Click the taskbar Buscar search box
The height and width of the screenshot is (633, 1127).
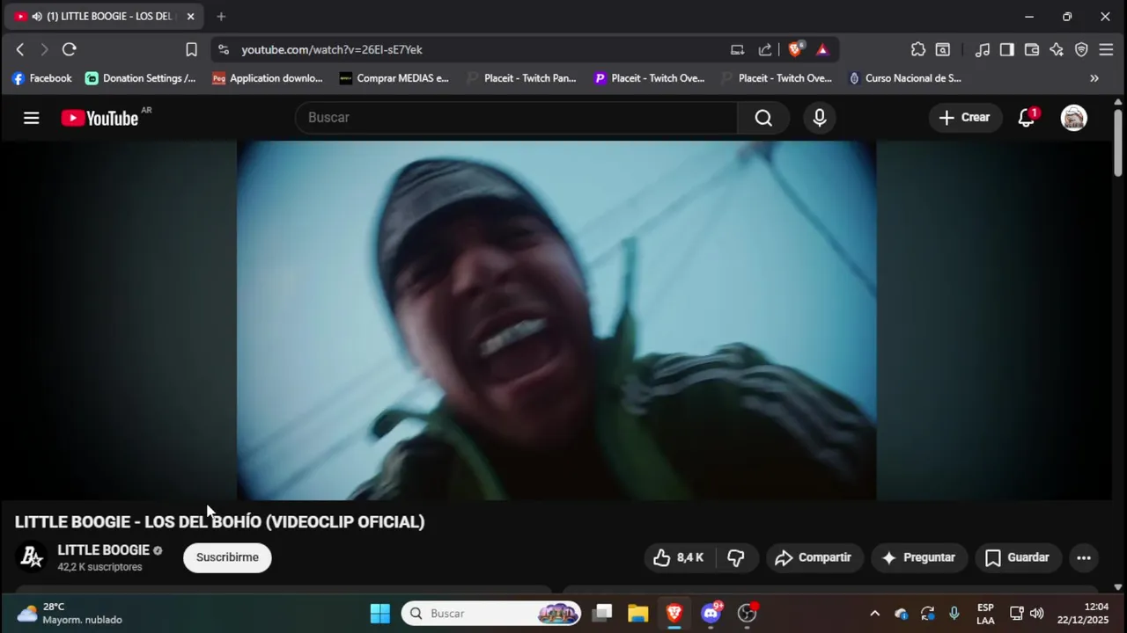(492, 614)
